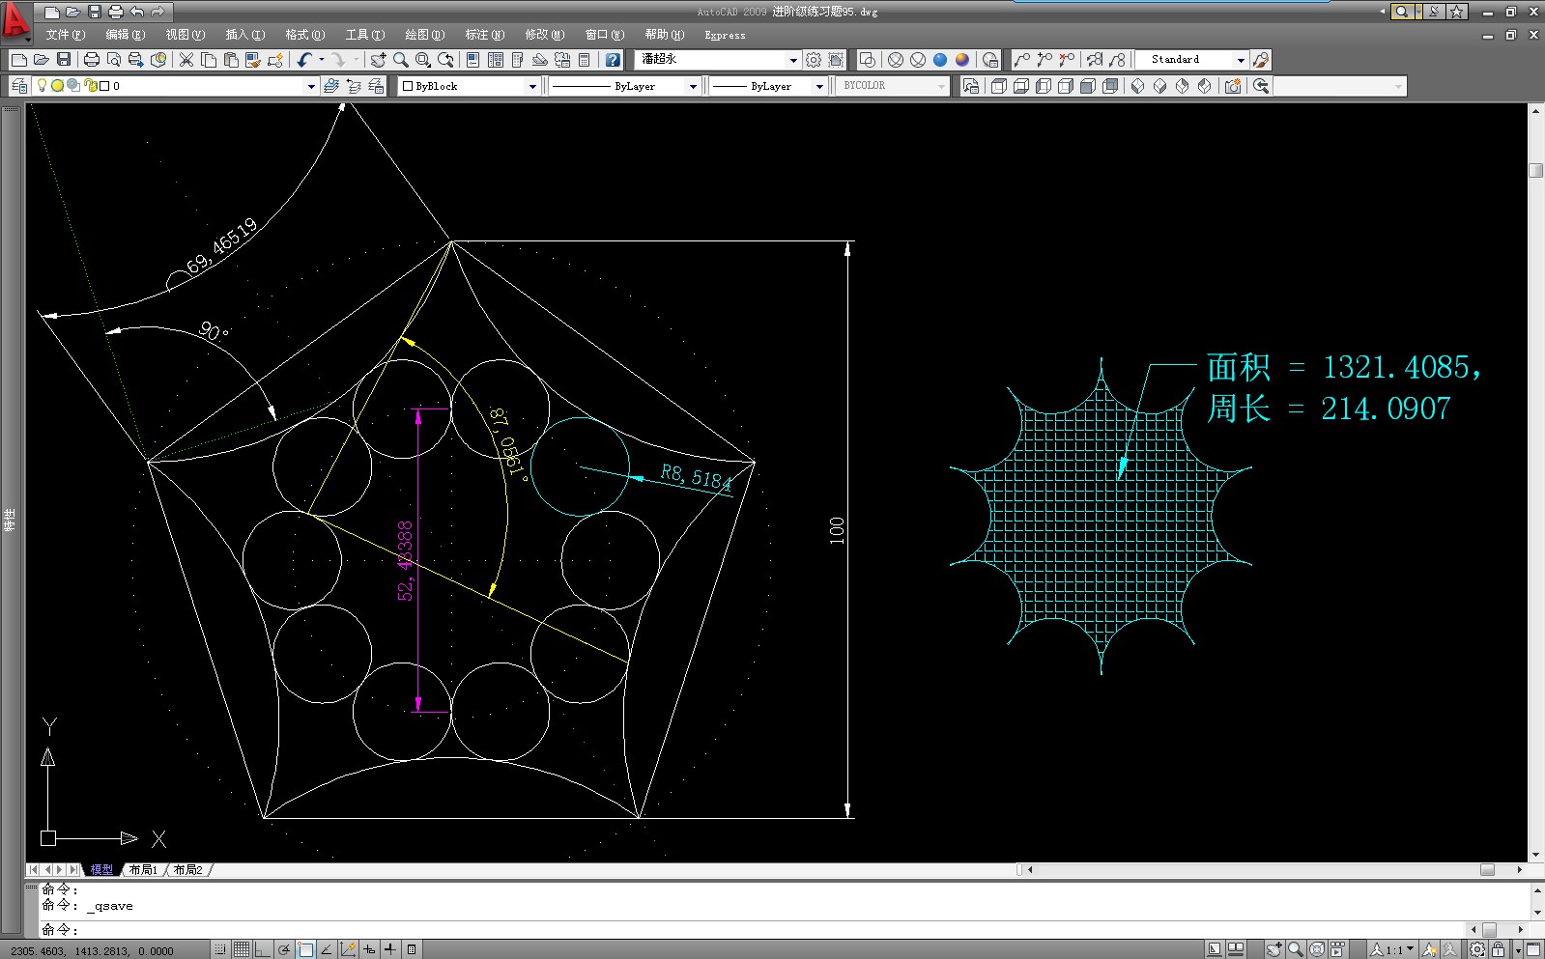
Task: Click the Workspace Switching gear button
Action: click(x=1477, y=949)
